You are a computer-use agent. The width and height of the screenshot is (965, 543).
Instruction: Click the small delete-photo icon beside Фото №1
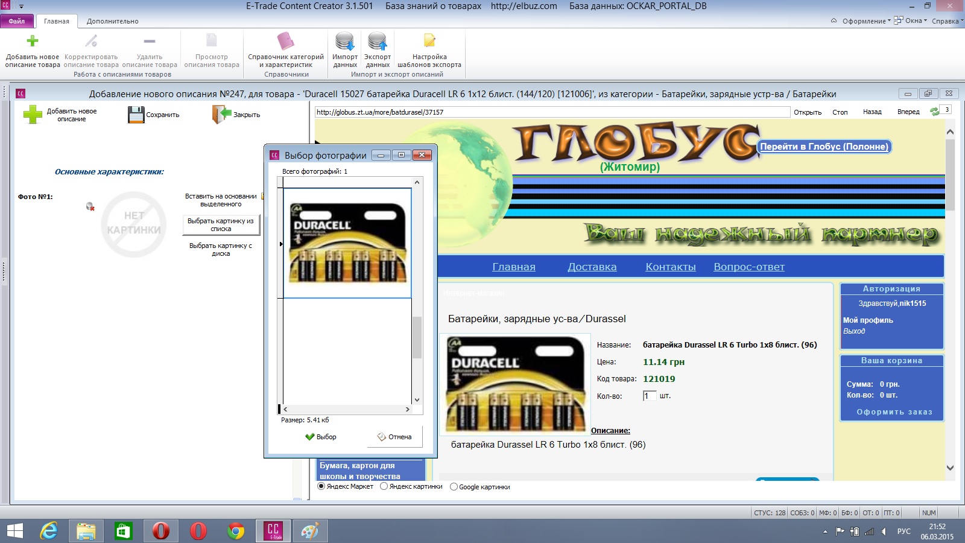(x=90, y=207)
